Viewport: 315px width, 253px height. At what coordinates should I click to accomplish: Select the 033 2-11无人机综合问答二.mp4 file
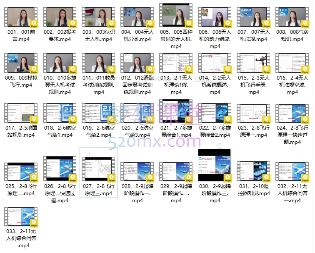[21, 217]
